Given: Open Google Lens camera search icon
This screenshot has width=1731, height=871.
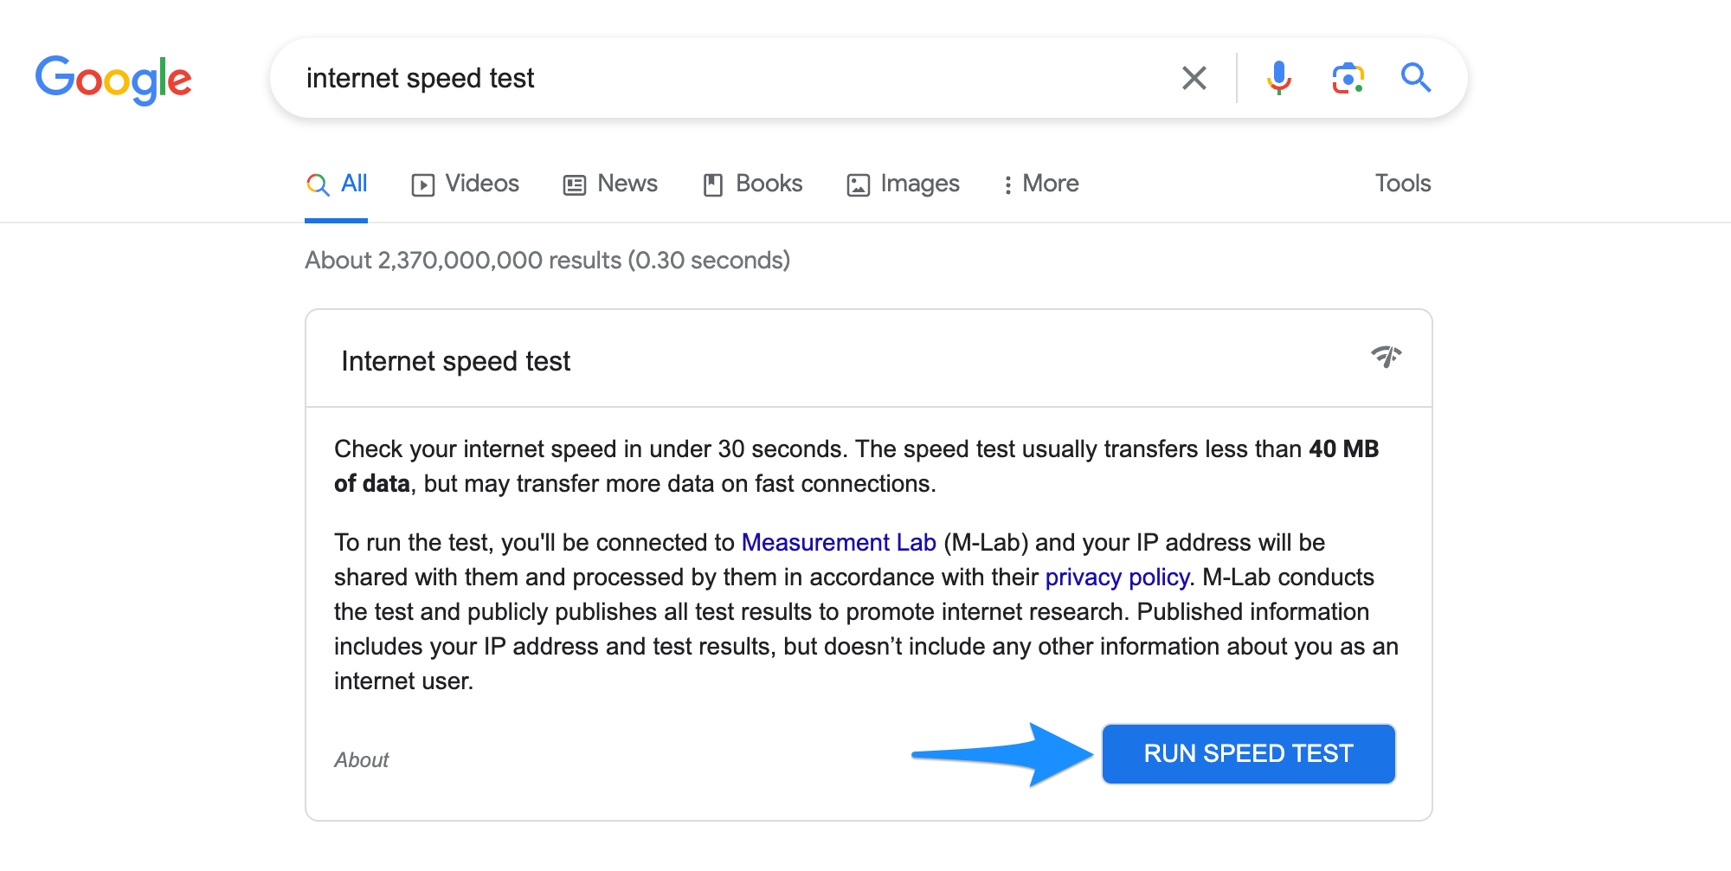Looking at the screenshot, I should (x=1348, y=78).
